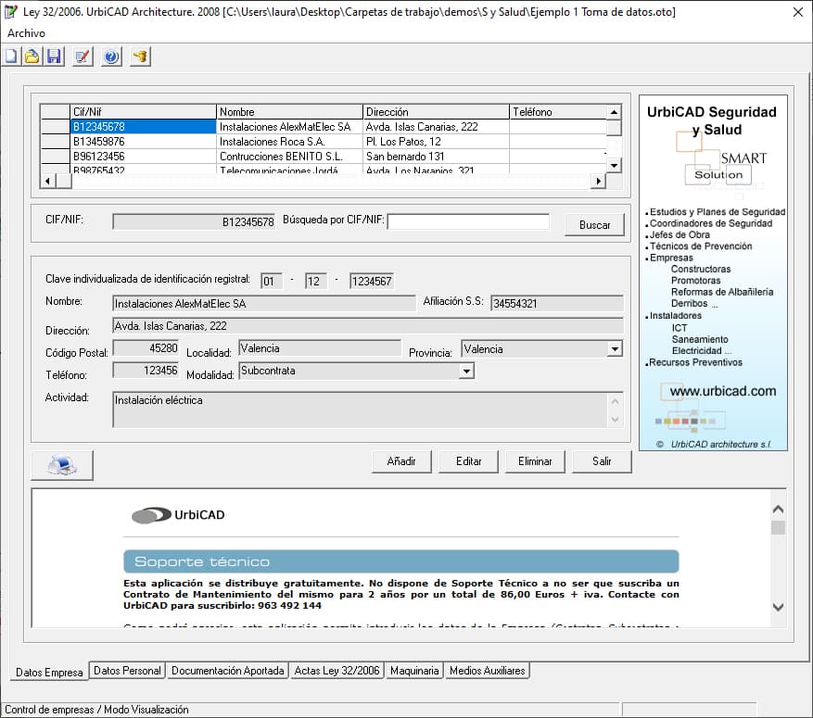Screen dimensions: 813x718
Task: Open the Maquinaria tab
Action: tap(414, 671)
